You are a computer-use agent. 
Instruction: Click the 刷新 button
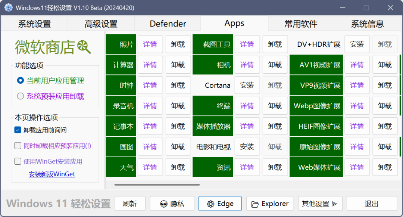[x=130, y=204]
